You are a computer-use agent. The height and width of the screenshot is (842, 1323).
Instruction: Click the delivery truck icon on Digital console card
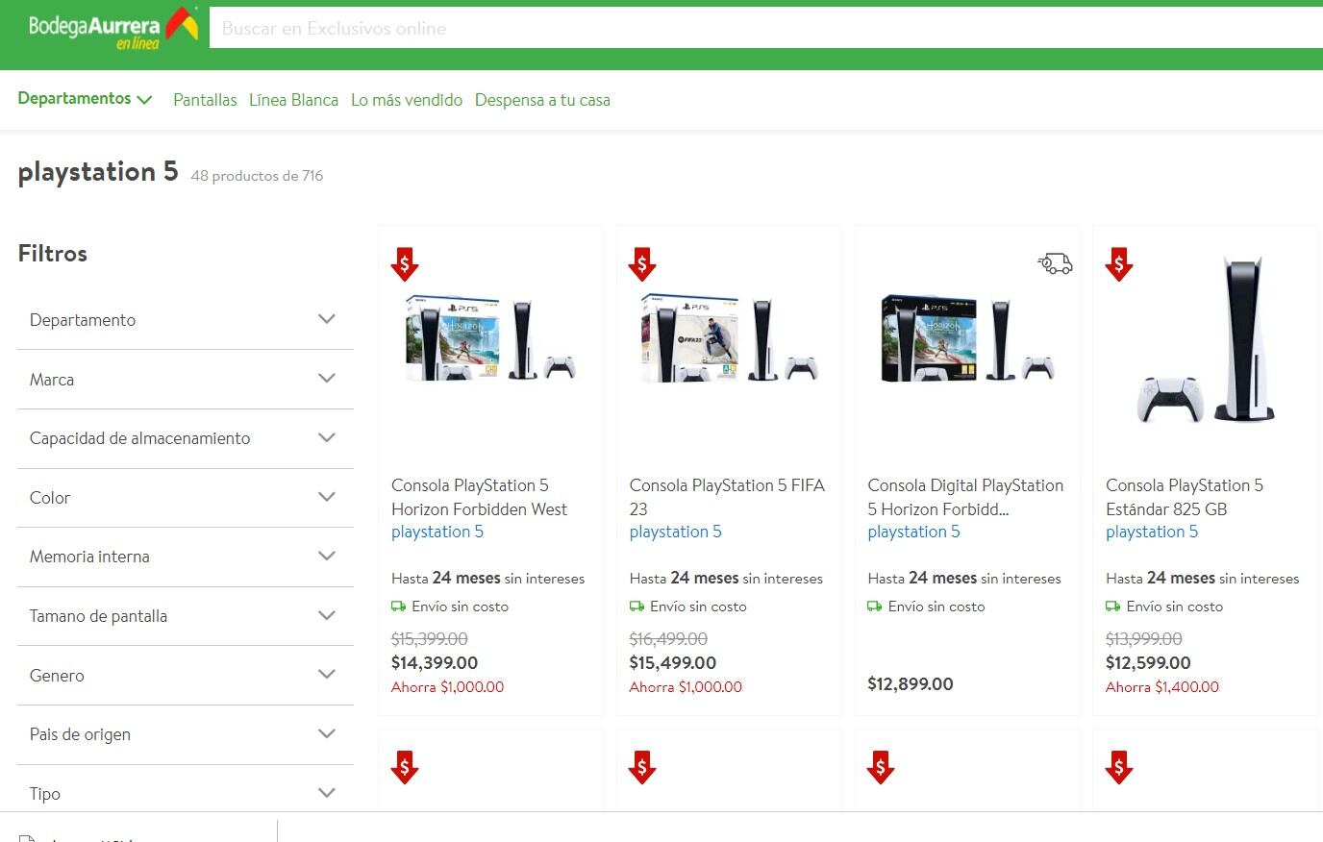click(x=1055, y=262)
